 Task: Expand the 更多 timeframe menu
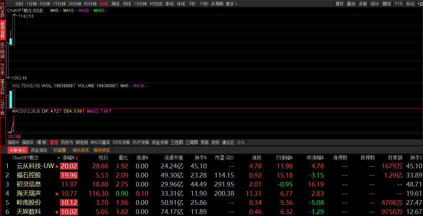point(231,4)
